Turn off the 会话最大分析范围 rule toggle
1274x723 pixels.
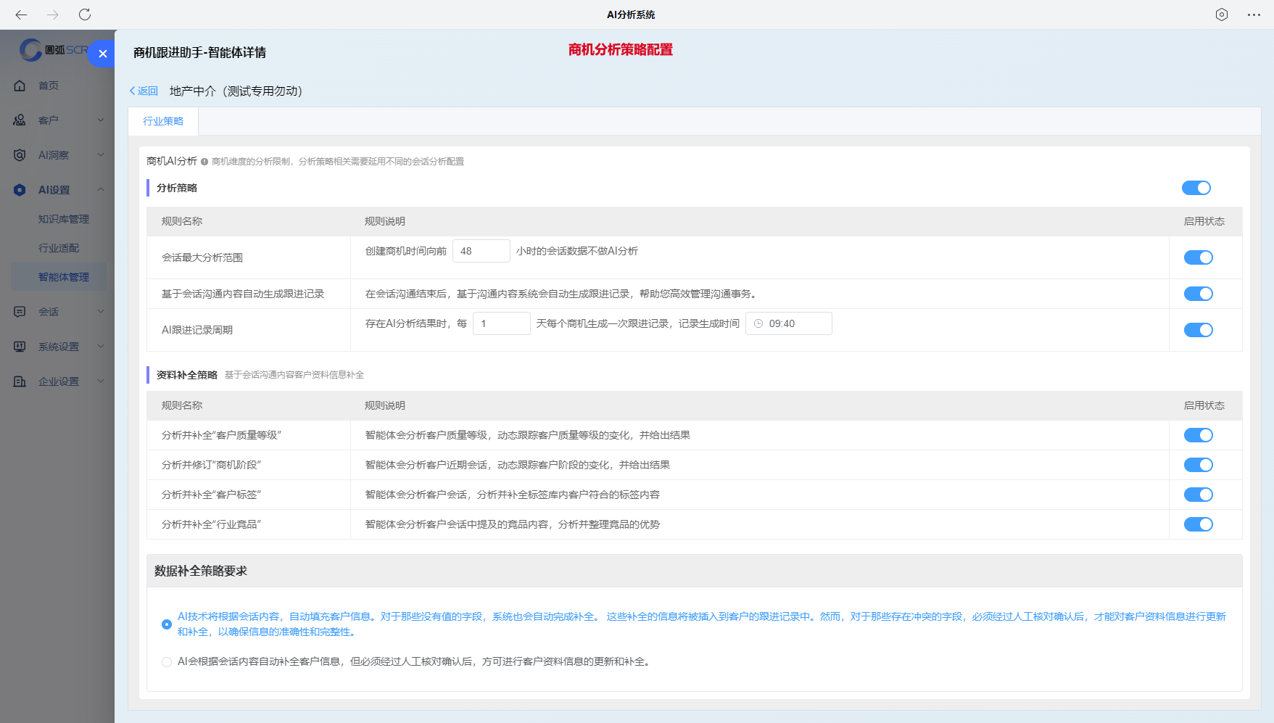pyautogui.click(x=1198, y=257)
